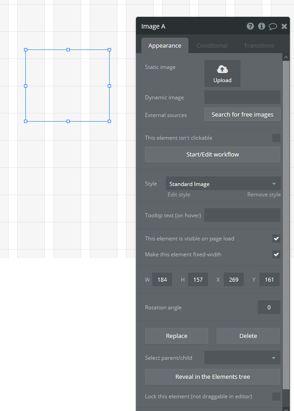Click the Delete button
The width and height of the screenshot is (294, 411).
click(248, 336)
